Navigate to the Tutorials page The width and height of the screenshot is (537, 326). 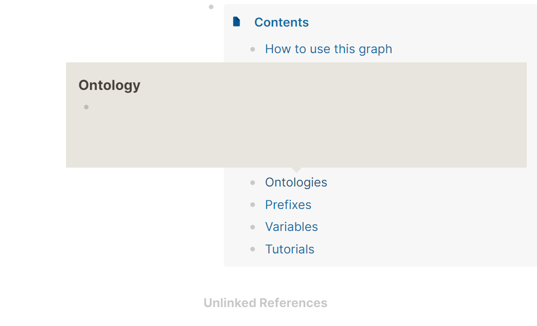(289, 249)
